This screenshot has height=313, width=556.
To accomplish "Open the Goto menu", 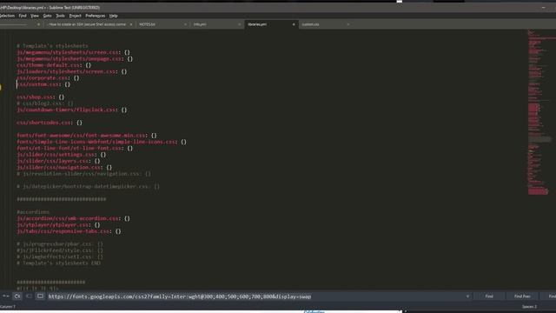I will pyautogui.click(x=47, y=16).
